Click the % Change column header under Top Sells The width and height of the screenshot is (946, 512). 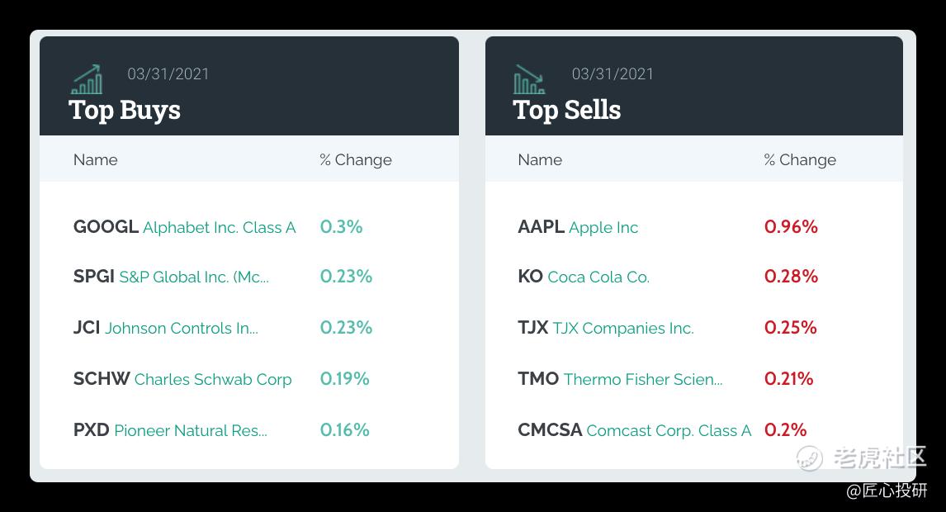coord(800,160)
